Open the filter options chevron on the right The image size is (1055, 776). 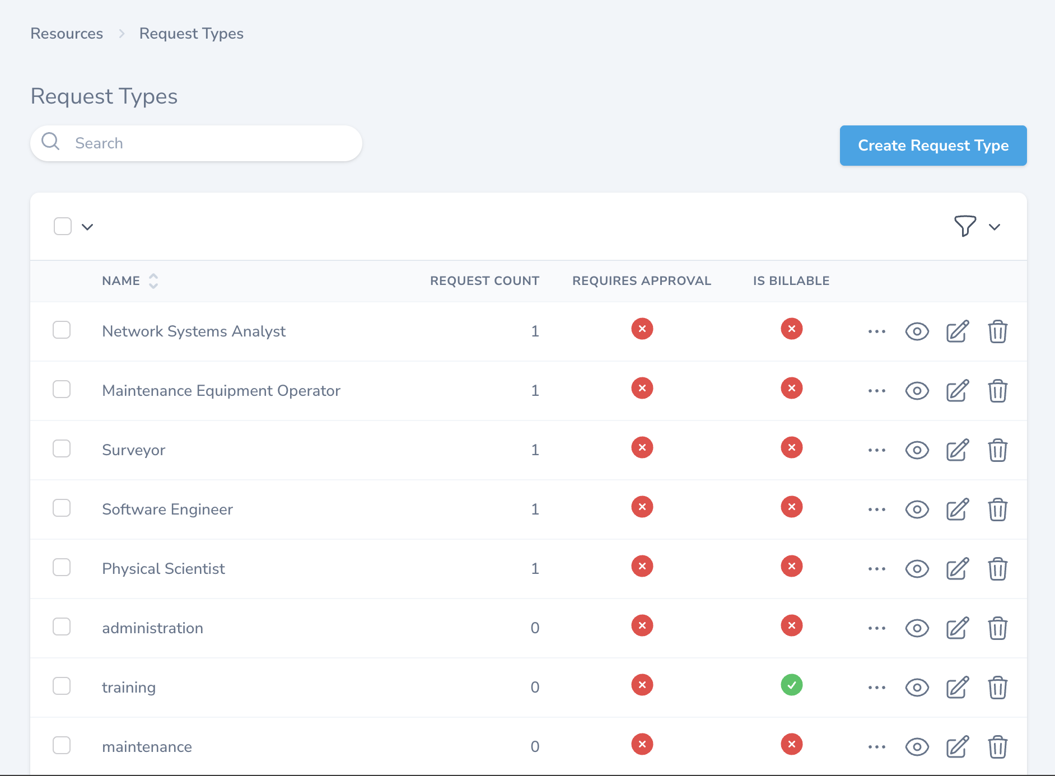(995, 227)
